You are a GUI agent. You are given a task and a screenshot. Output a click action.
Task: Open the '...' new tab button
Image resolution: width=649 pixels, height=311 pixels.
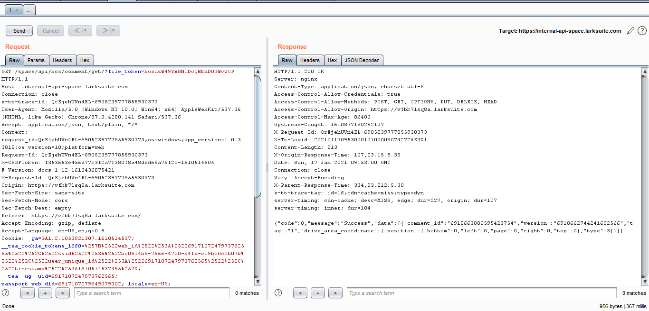[x=29, y=10]
